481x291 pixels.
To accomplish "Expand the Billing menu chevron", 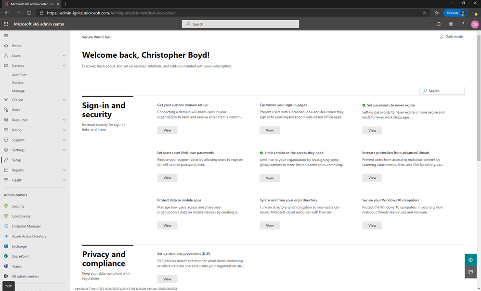I will (64, 130).
